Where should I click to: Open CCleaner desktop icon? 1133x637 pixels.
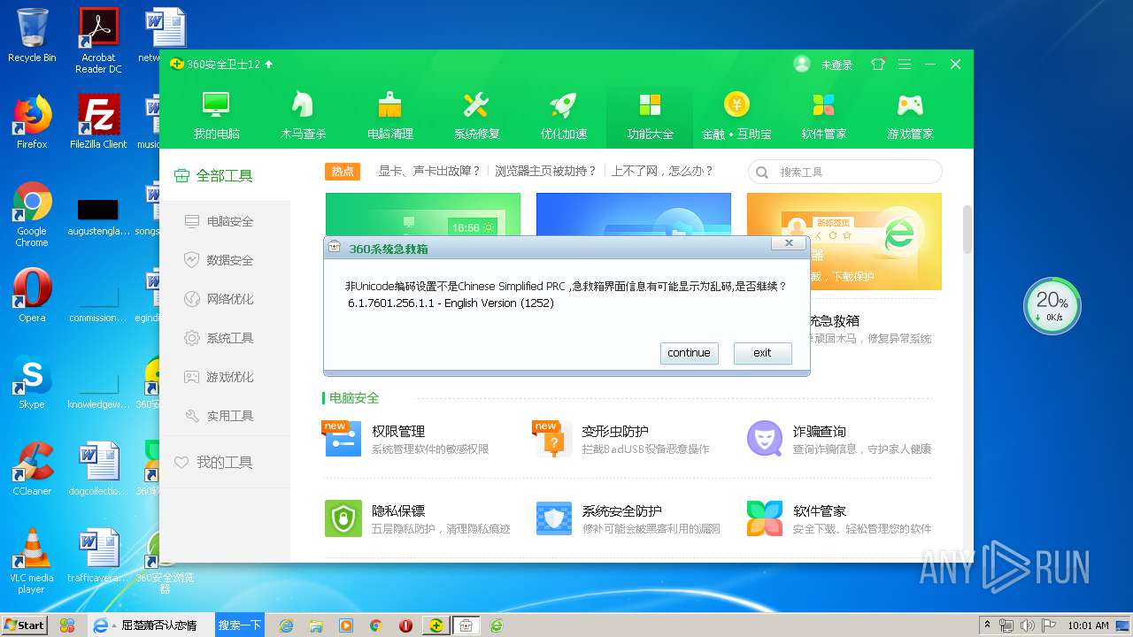[x=32, y=469]
